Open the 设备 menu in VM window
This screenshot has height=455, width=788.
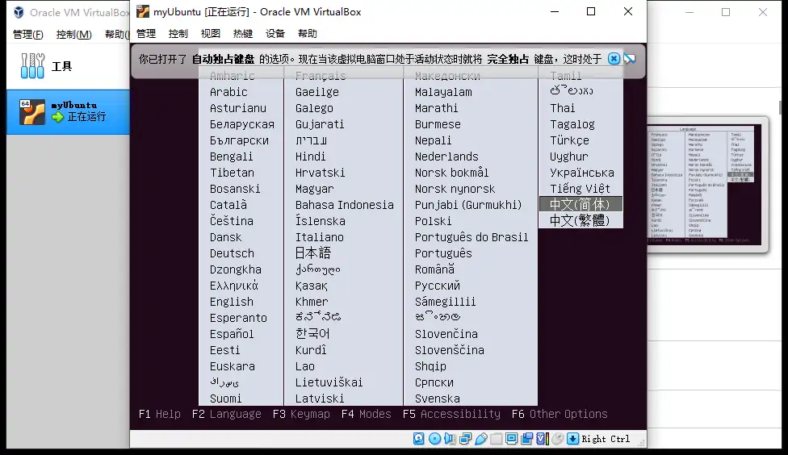(275, 34)
